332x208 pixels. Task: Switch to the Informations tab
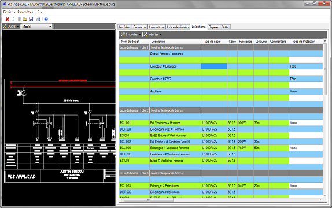(157, 27)
